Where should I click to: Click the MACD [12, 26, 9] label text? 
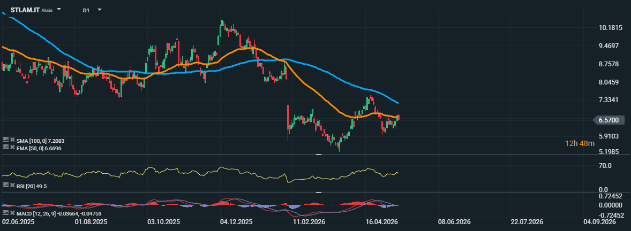click(36, 213)
